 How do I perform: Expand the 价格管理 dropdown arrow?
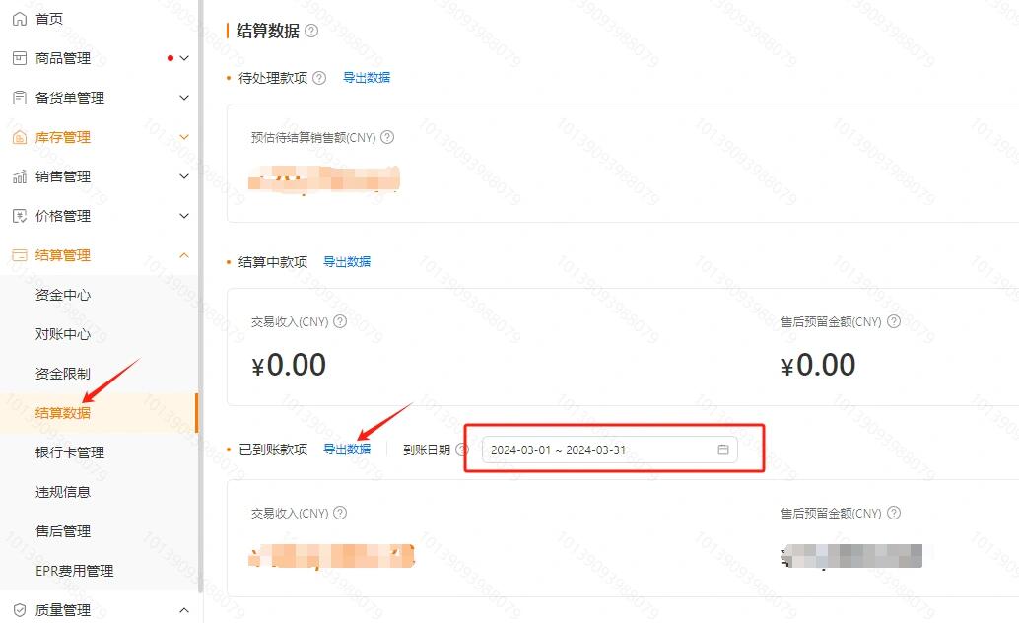(x=184, y=216)
